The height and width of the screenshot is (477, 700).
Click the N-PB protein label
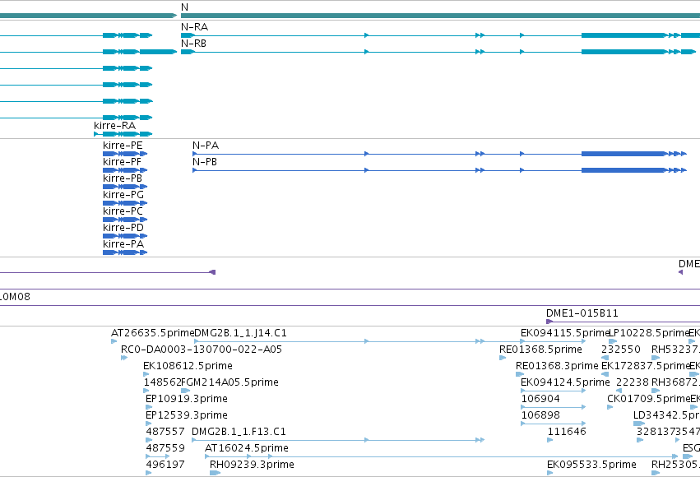205,162
